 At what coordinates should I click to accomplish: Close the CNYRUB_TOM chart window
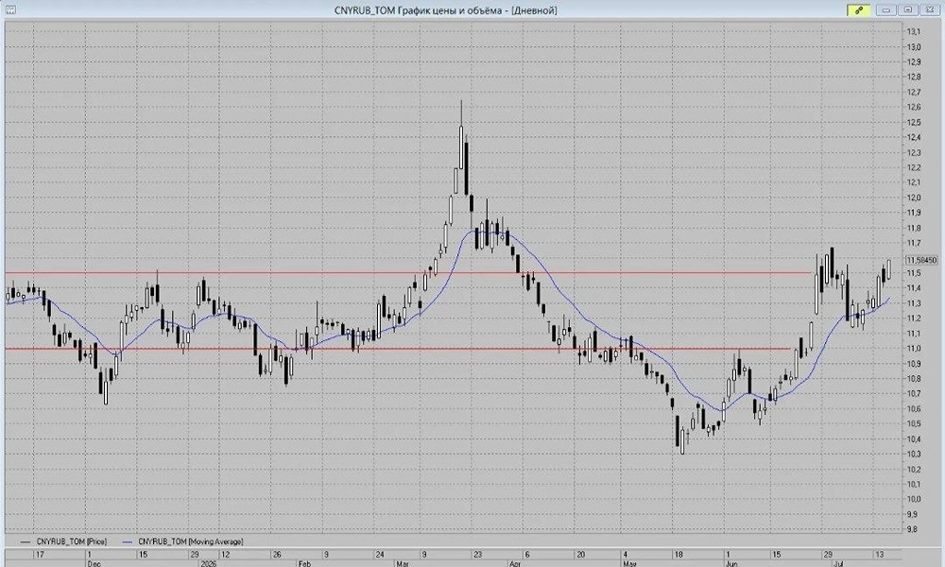point(929,9)
